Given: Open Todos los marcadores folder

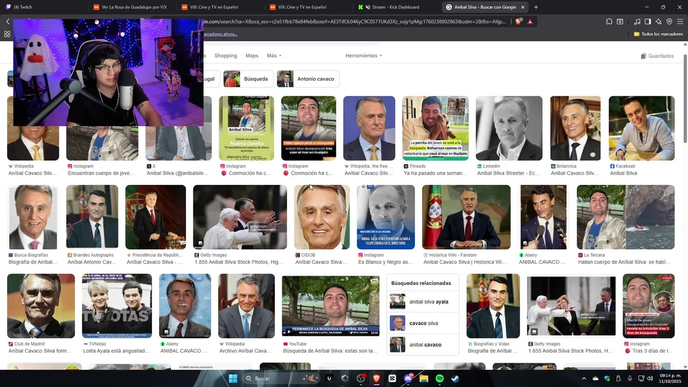Looking at the screenshot, I should pyautogui.click(x=658, y=34).
